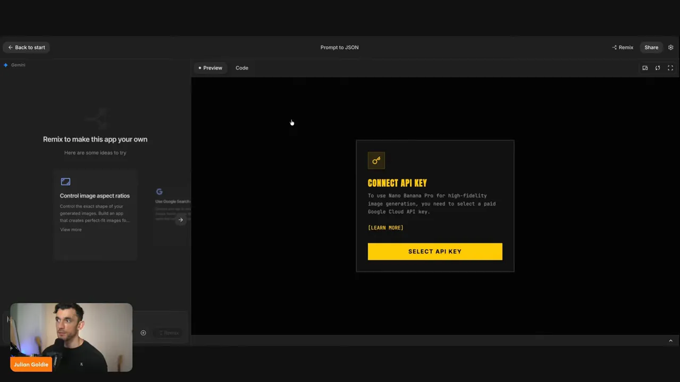Click the aspect ratio card icon
680x382 pixels.
65,181
